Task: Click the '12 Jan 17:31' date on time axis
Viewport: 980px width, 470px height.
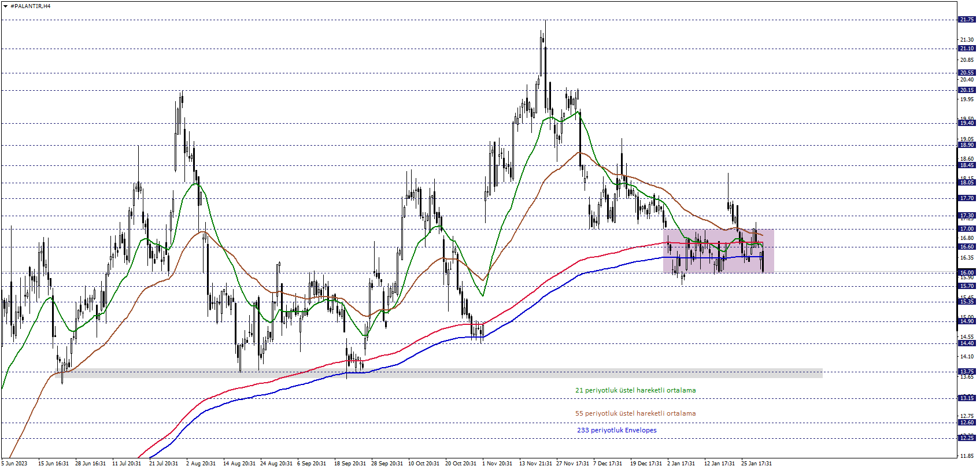Action: (719, 464)
